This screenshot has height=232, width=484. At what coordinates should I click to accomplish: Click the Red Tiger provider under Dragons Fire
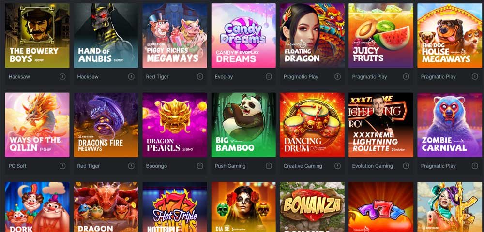click(89, 166)
